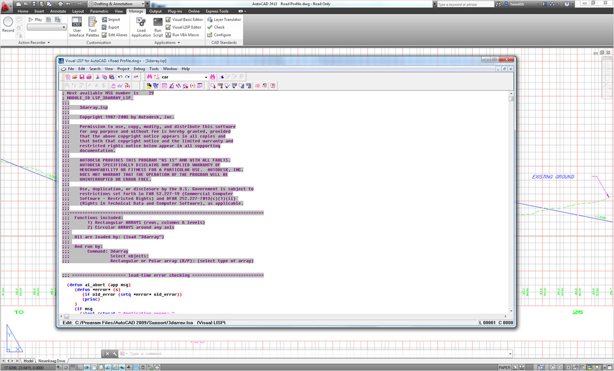
Task: Click Save File icon in Visual LISP toolbar
Action: pyautogui.click(x=82, y=77)
